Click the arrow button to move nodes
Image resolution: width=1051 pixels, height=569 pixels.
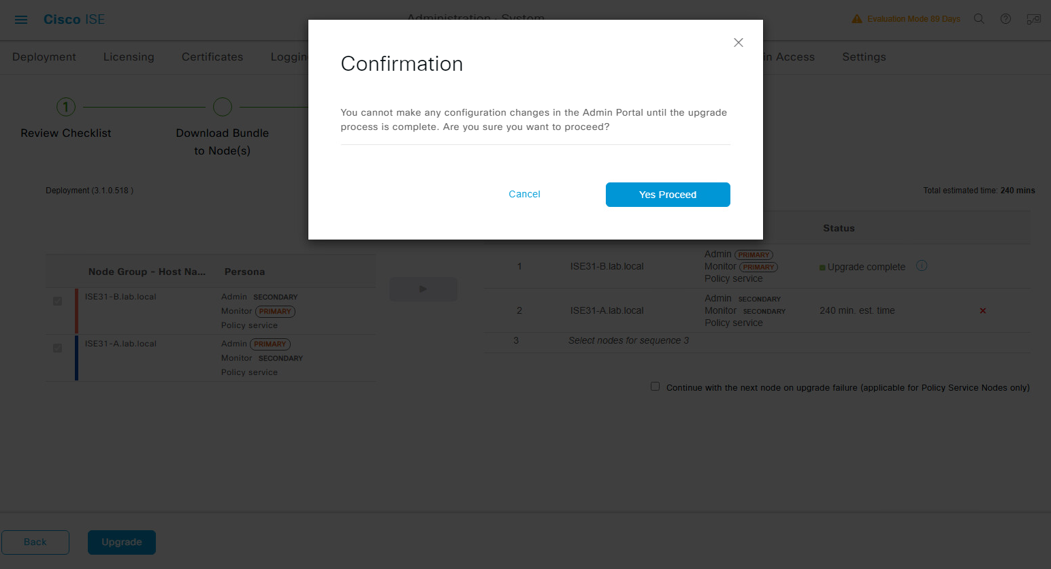423,289
